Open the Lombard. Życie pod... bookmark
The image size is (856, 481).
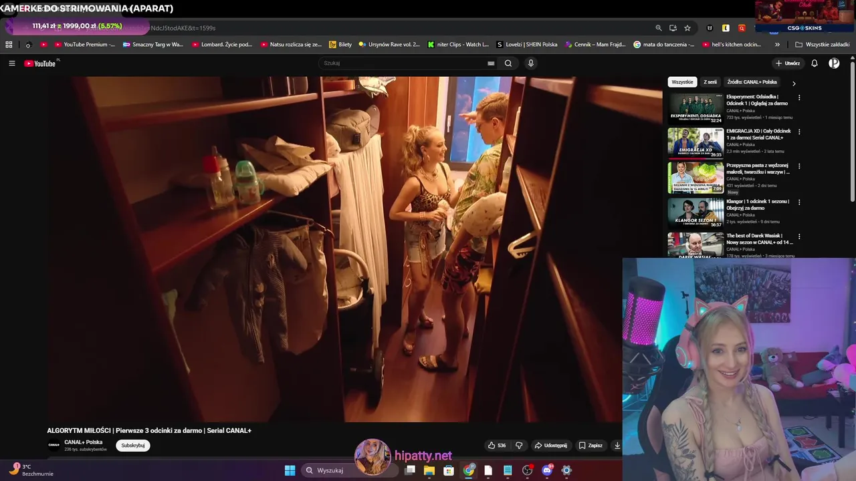click(x=222, y=45)
